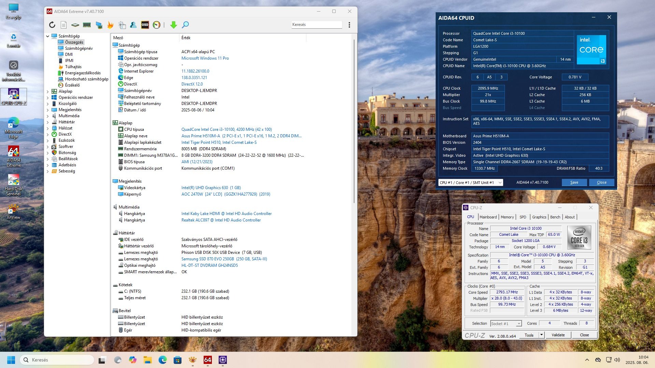Screen dimensions: 655x368
Task: Open CPU-Z Tools dropdown arrow
Action: (x=541, y=335)
